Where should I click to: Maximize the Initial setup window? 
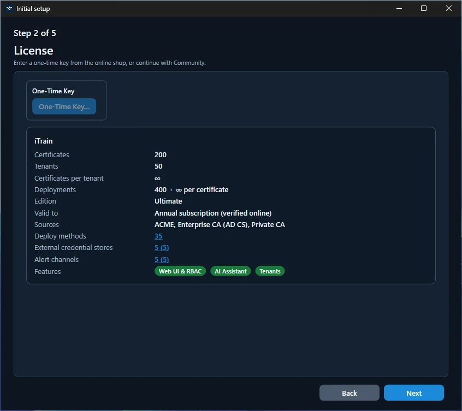[x=424, y=8]
